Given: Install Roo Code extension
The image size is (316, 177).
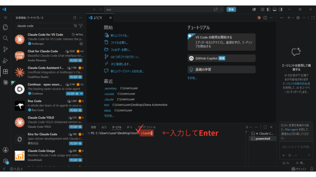Looking at the screenshot, I should [x=76, y=110].
